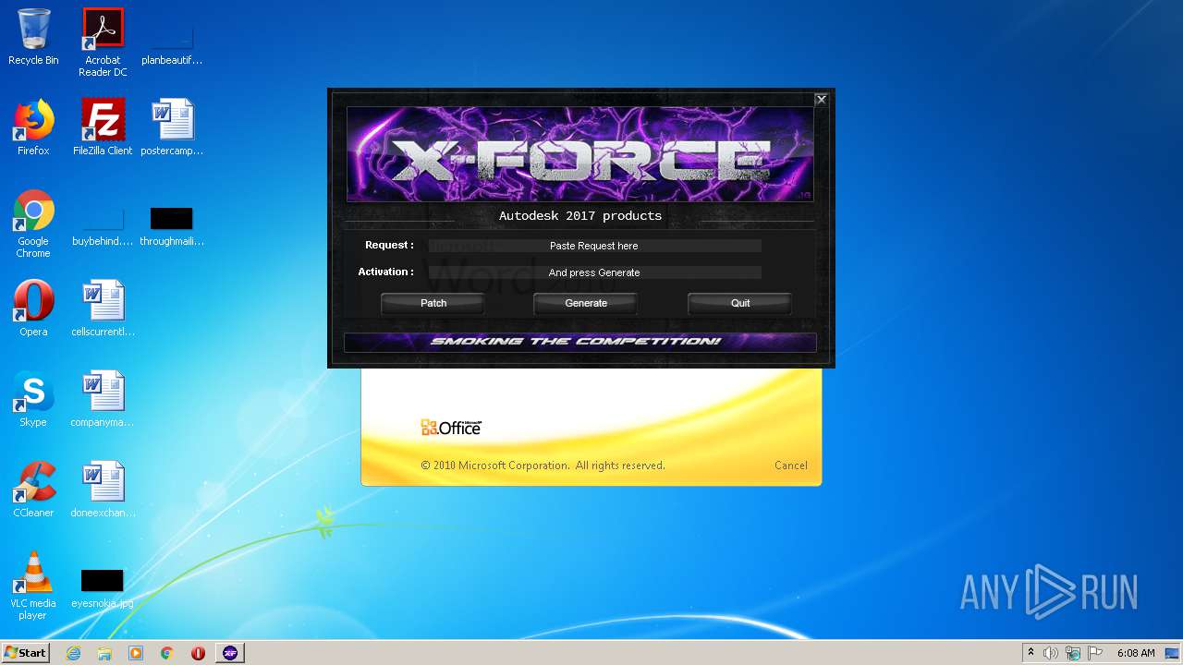
Task: Select the companyma... Word document
Action: click(103, 399)
